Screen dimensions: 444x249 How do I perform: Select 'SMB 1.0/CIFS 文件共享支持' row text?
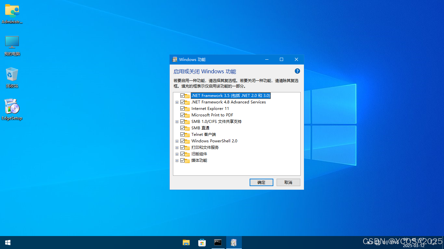216,122
